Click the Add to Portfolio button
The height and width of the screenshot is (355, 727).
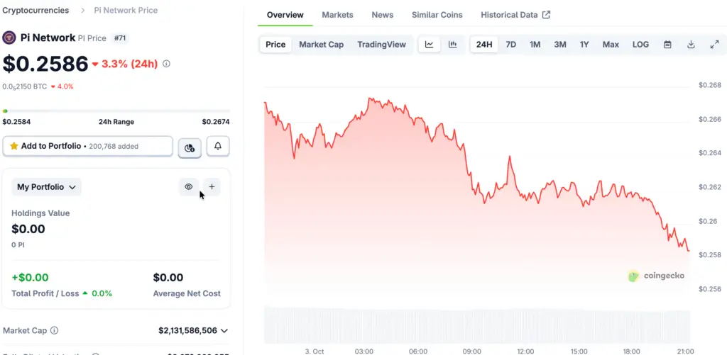(x=88, y=146)
